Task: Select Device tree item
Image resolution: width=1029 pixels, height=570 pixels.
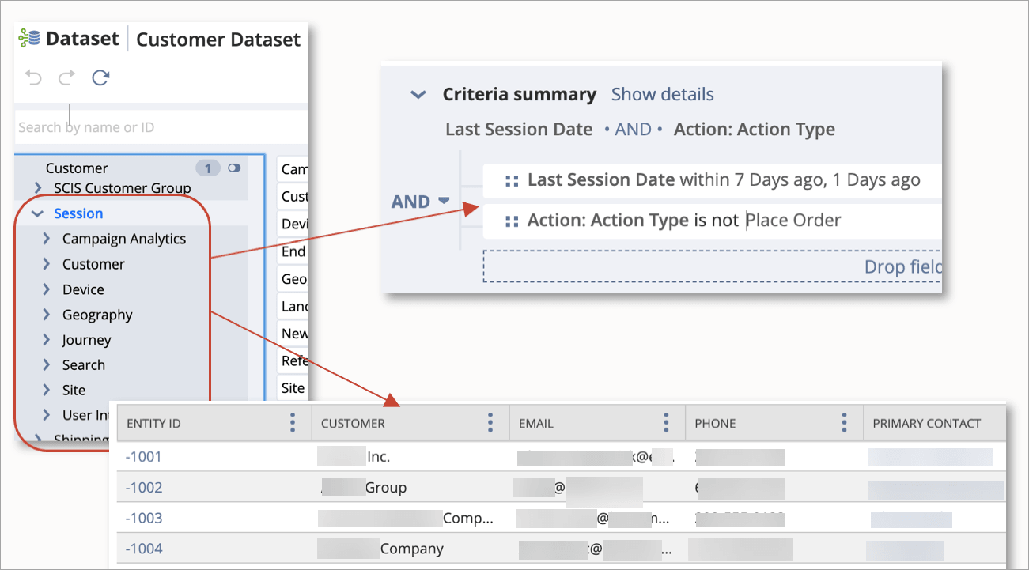Action: tap(83, 289)
